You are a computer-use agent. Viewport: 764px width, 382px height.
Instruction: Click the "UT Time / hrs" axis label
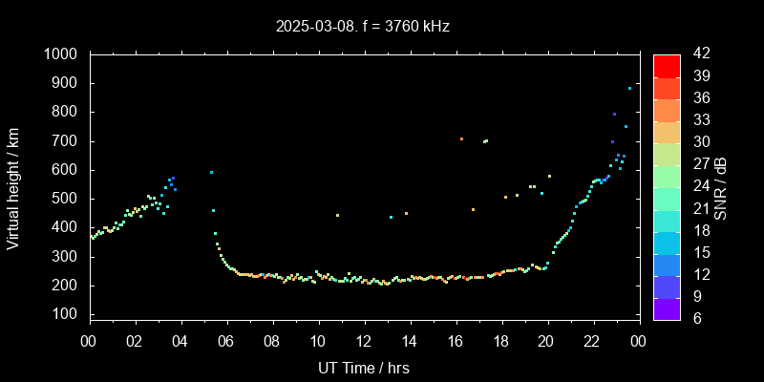363,367
